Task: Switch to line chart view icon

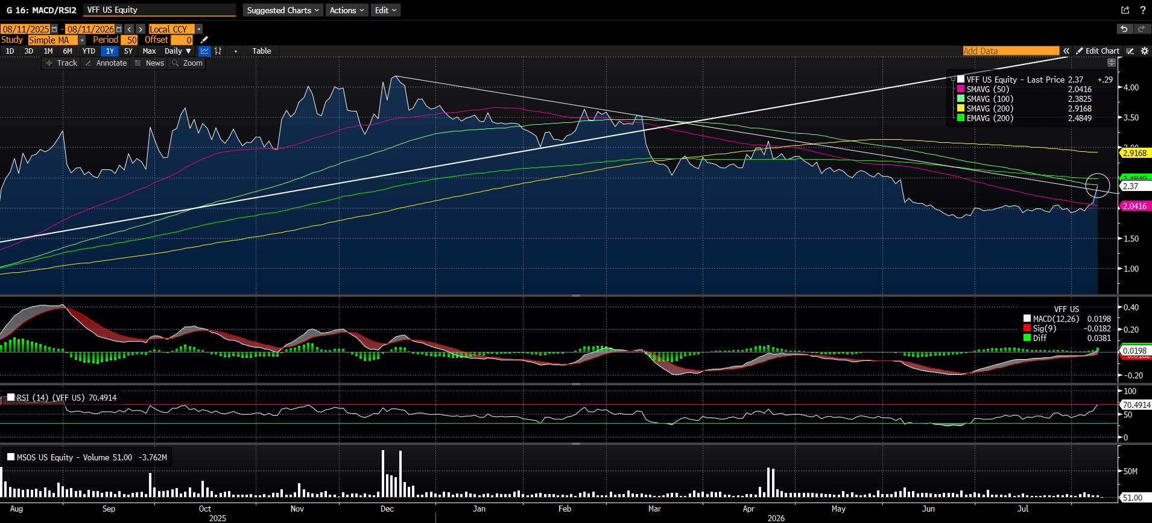Action: pyautogui.click(x=204, y=51)
